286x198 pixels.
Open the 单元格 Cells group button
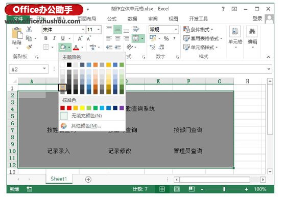[235, 37]
